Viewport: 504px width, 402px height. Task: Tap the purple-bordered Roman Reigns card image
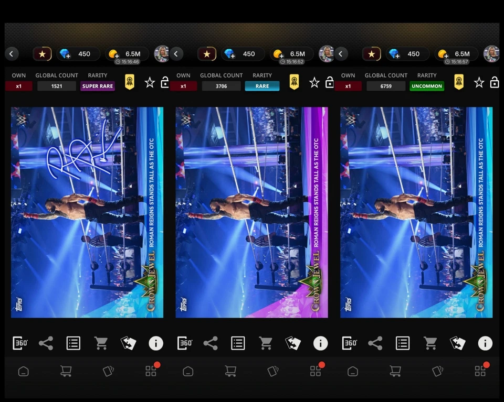251,212
